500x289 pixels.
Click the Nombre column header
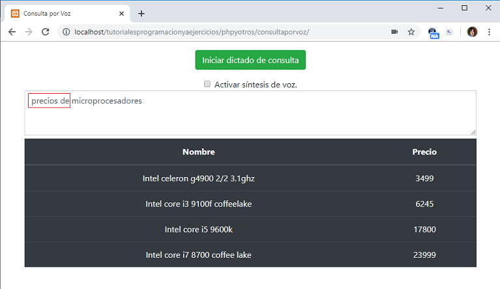(199, 152)
